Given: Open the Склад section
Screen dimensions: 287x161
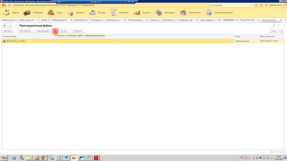Looking at the screenshot, I should [x=55, y=13].
